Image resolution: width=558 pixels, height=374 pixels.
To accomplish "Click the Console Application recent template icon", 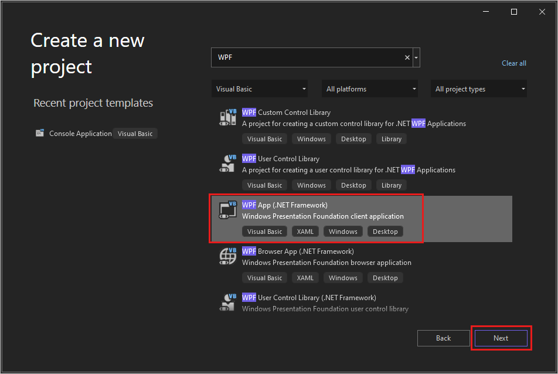I will click(39, 133).
